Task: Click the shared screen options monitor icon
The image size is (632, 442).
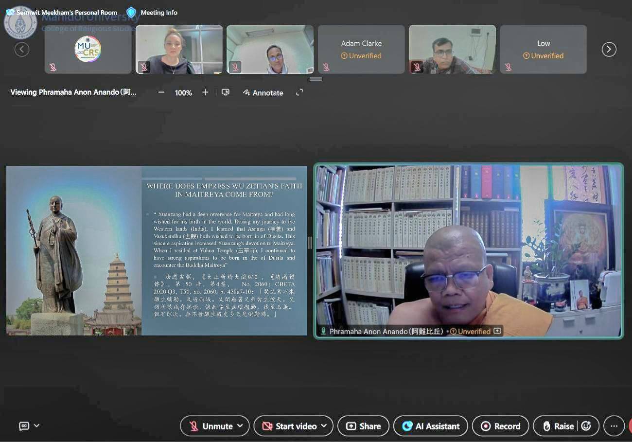Action: tap(226, 92)
